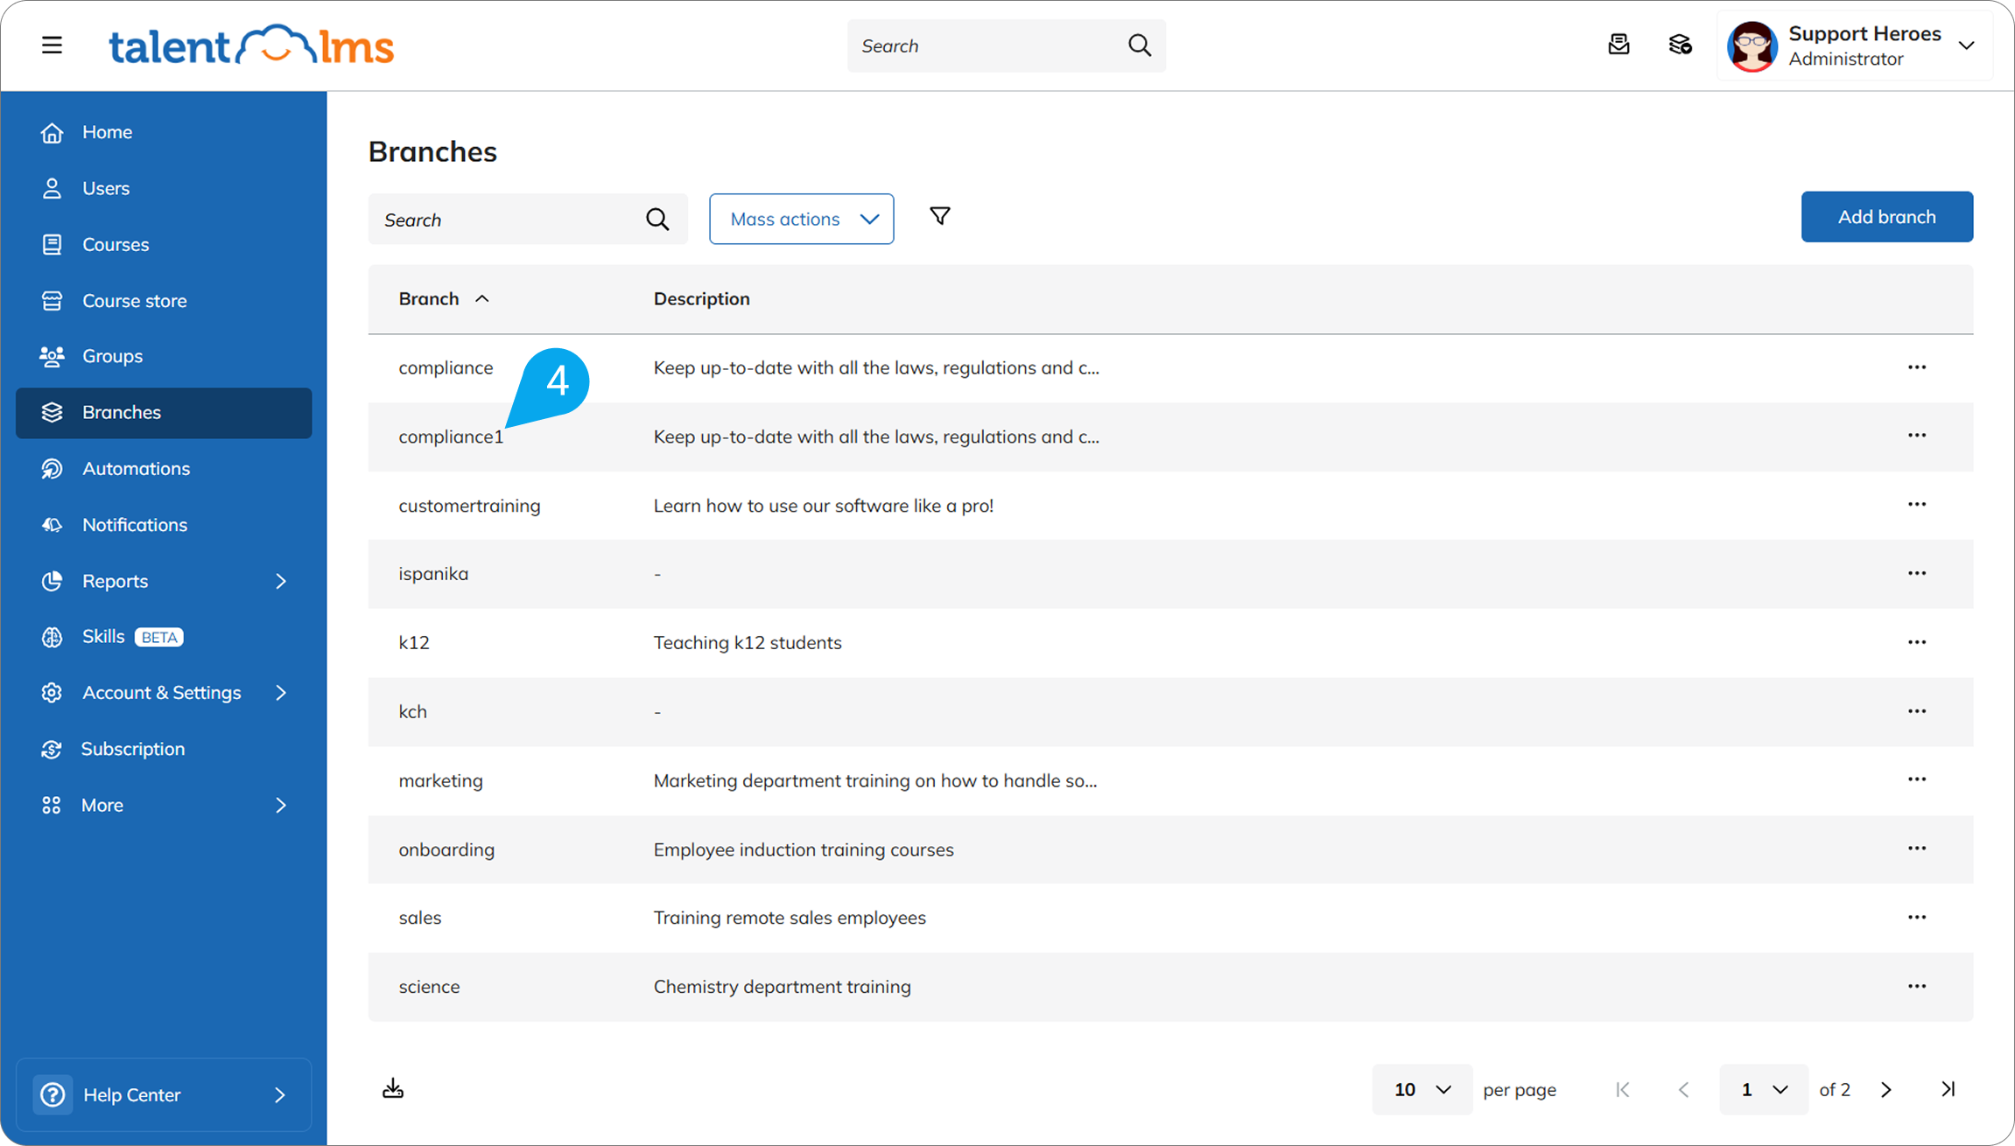Open options for the onboarding row
Viewport: 2015px width, 1146px height.
click(x=1917, y=849)
